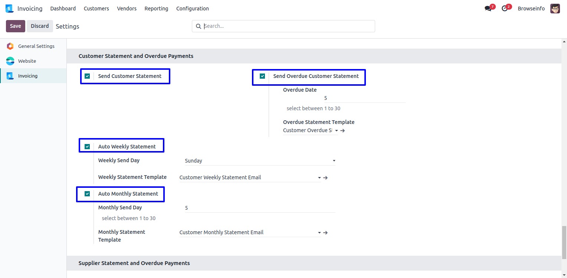The image size is (567, 278).
Task: Toggle the Auto Monthly Statement checkbox
Action: pyautogui.click(x=87, y=194)
